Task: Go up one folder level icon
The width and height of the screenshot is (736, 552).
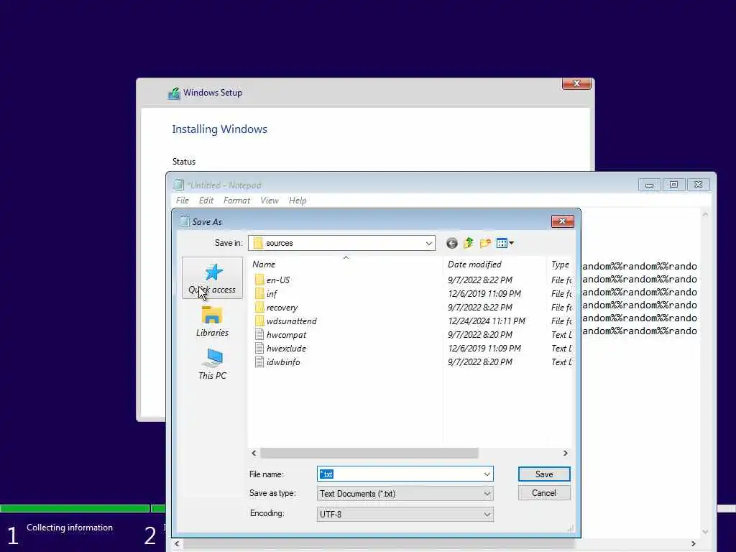Action: 469,243
